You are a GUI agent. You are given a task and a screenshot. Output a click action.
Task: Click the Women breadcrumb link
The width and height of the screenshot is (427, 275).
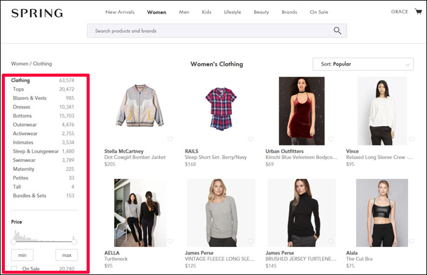20,64
